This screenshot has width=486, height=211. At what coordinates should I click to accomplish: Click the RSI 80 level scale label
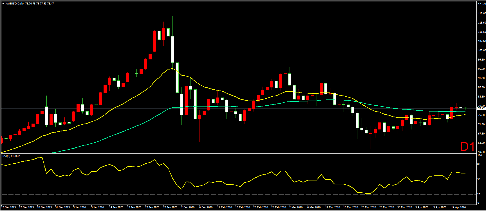click(479, 164)
